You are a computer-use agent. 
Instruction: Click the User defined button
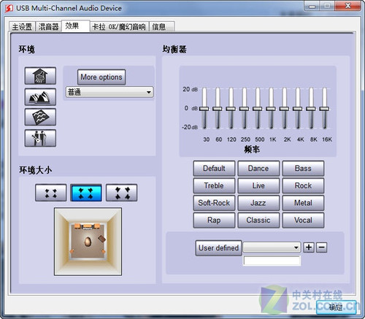pos(218,248)
